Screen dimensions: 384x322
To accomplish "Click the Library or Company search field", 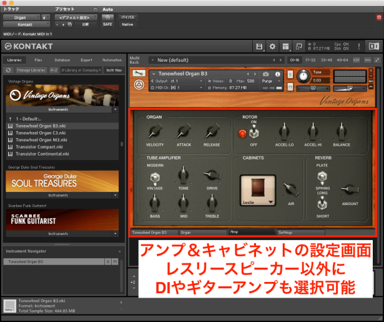I will click(x=81, y=70).
